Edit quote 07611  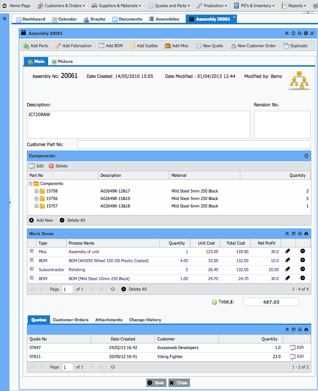(297, 357)
